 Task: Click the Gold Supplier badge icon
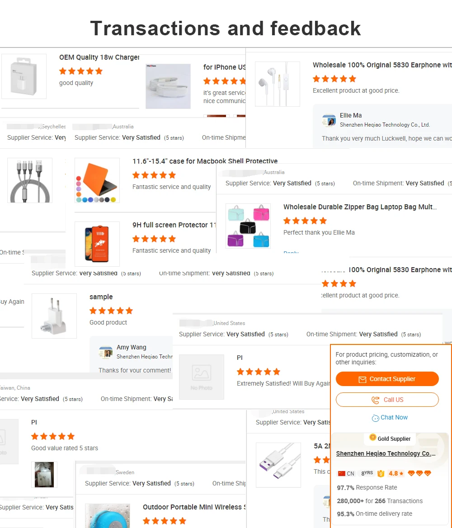point(372,438)
